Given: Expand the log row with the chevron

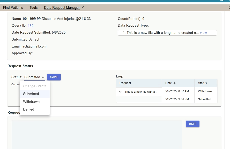Looking at the screenshot, I should [x=120, y=92].
